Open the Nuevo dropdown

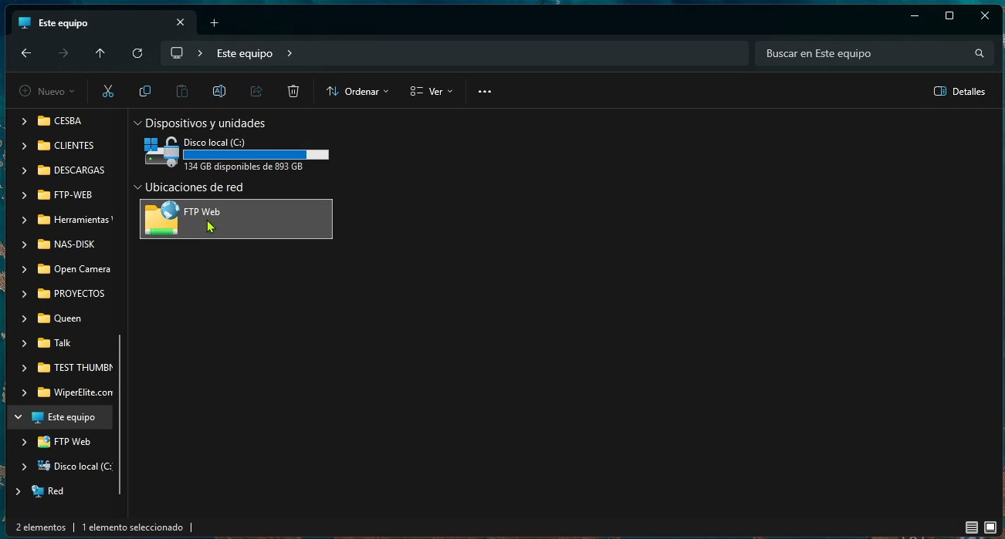(x=47, y=91)
